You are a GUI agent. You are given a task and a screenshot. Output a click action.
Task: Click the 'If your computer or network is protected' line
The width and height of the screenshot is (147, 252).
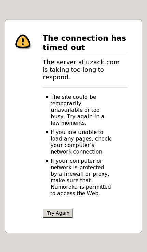coord(77,164)
